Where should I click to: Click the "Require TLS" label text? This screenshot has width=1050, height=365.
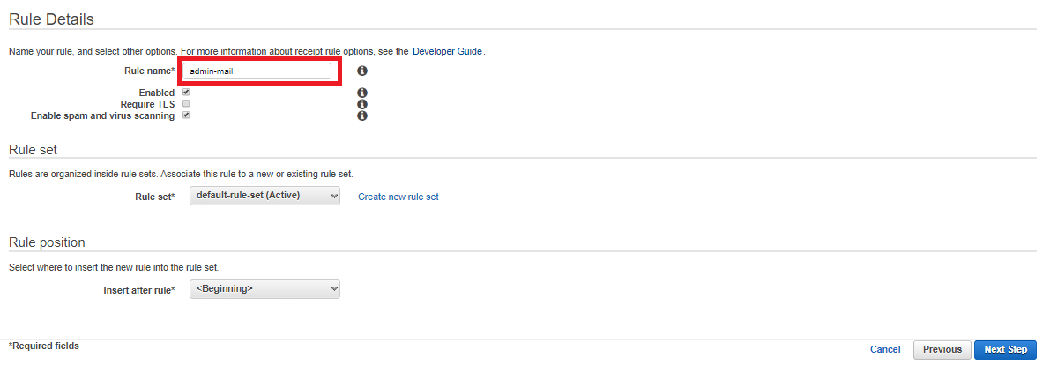point(147,104)
